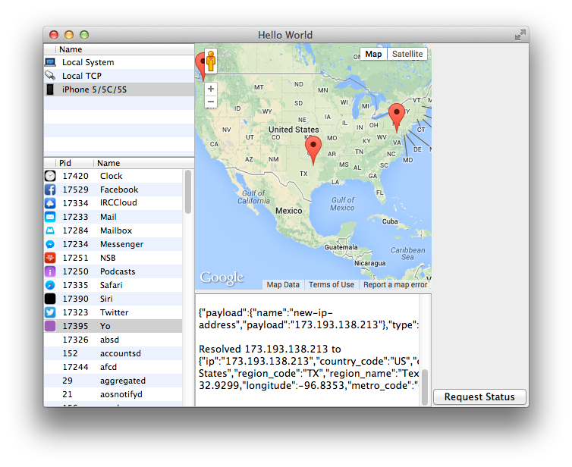This screenshot has width=572, height=467.
Task: Select the aggregated process row
Action: coord(113,381)
